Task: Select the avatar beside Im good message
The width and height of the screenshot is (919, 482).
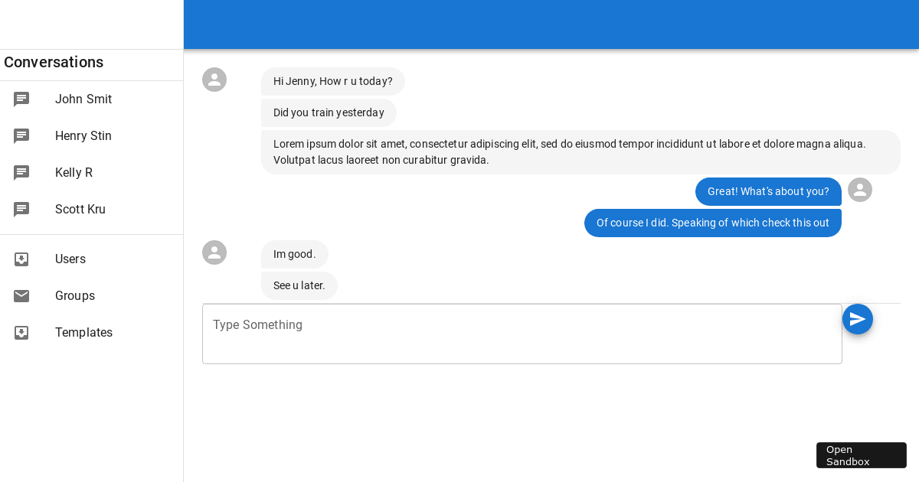Action: tap(214, 252)
